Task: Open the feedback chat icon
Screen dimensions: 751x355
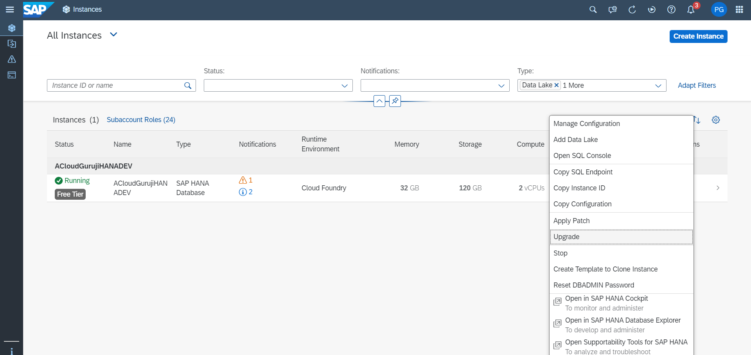Action: (613, 9)
